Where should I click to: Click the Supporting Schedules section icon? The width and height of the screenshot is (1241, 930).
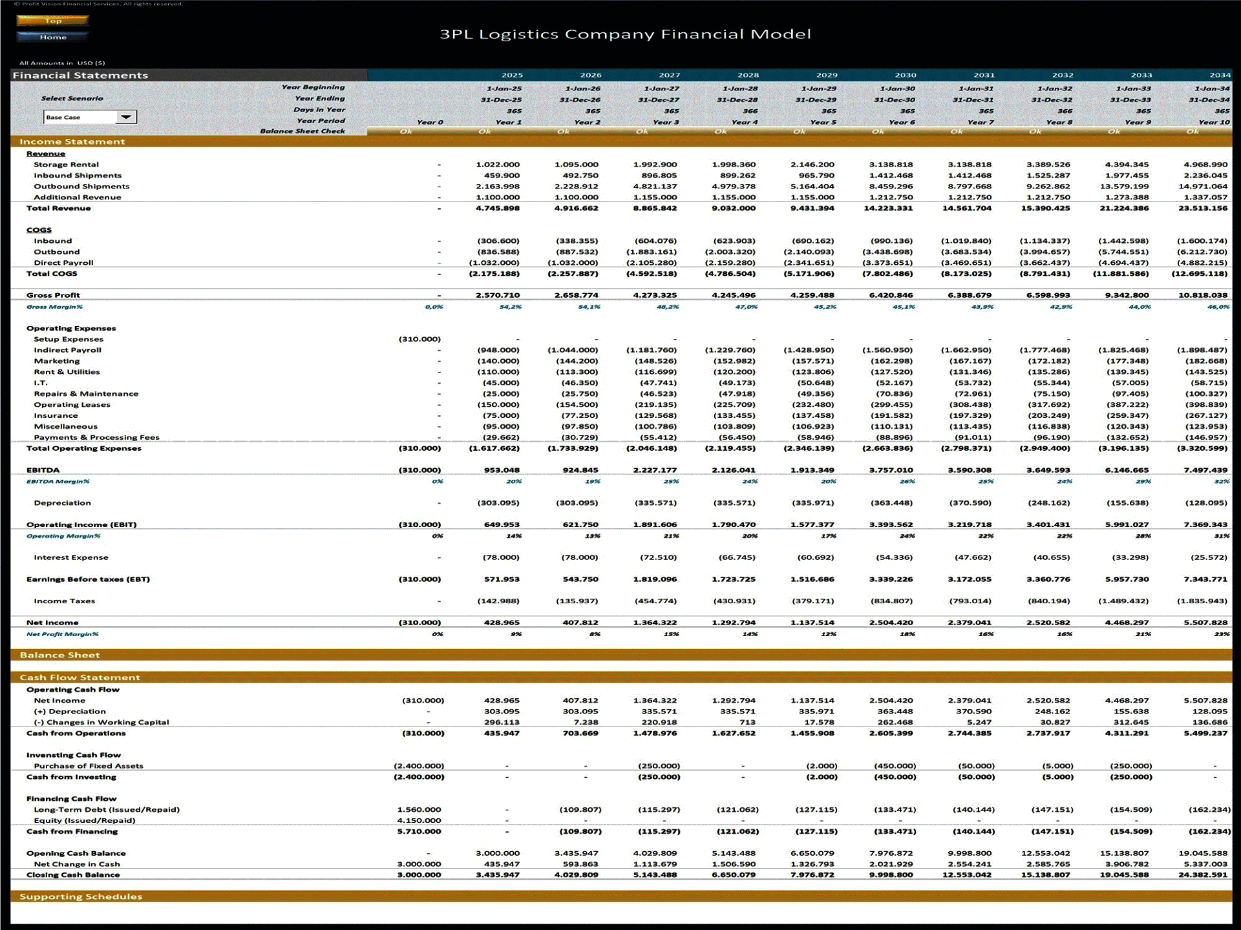point(83,898)
